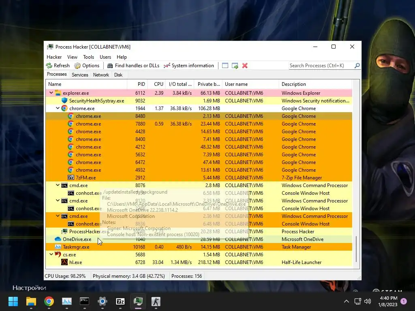
Task: Open the volume speaker tray icon
Action: tap(367, 301)
